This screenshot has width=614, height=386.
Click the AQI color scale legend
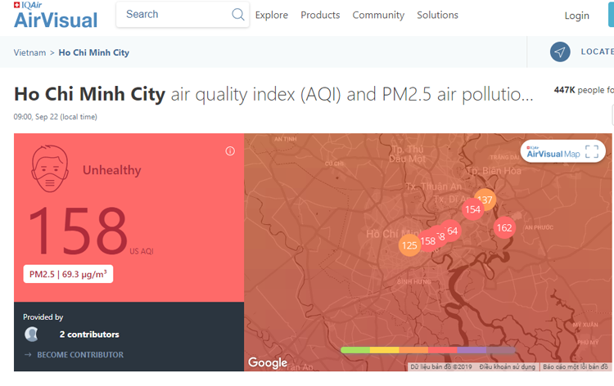point(427,349)
